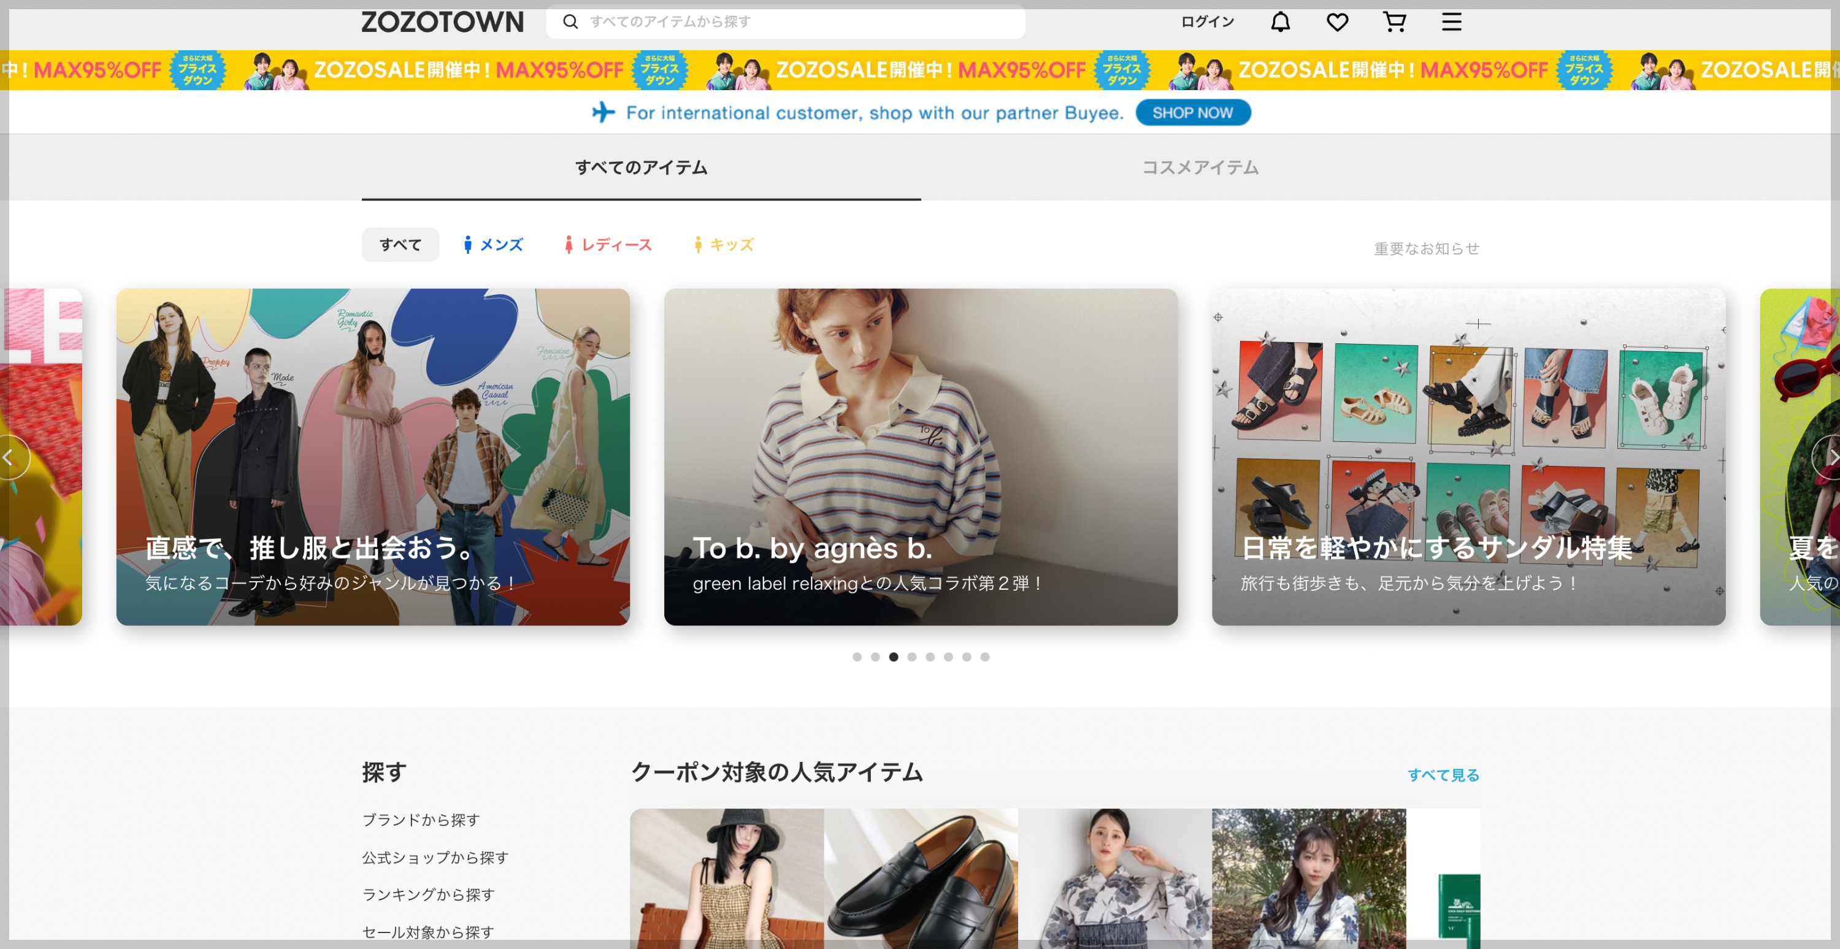The width and height of the screenshot is (1840, 949).
Task: Jump to the seventh carousel dot
Action: [967, 657]
